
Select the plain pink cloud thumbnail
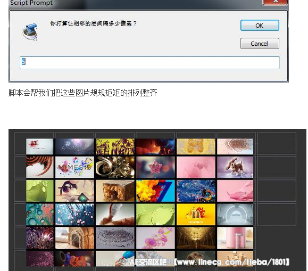[x=196, y=167]
